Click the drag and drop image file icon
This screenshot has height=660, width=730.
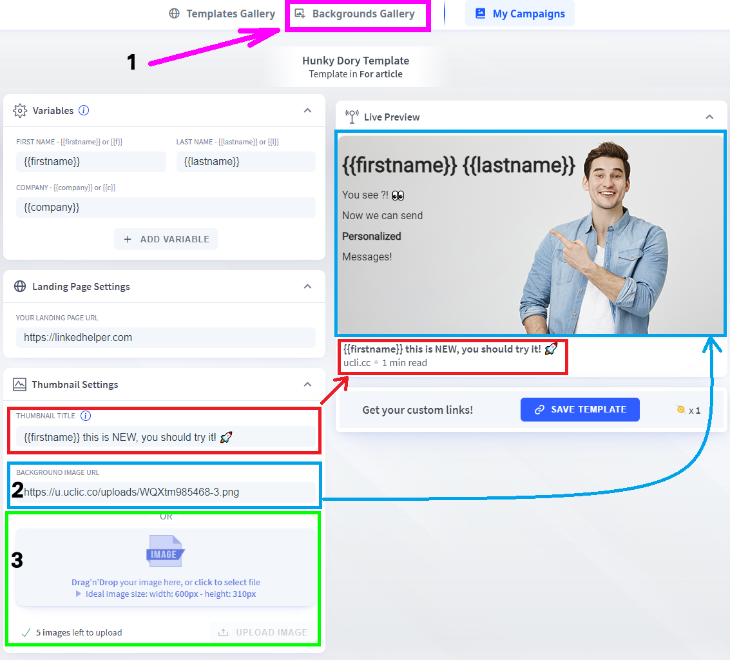[166, 551]
